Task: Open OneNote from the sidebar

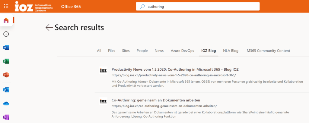Action: click(6, 117)
